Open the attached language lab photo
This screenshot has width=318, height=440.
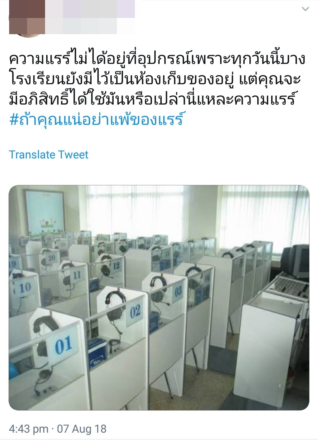[x=159, y=297]
